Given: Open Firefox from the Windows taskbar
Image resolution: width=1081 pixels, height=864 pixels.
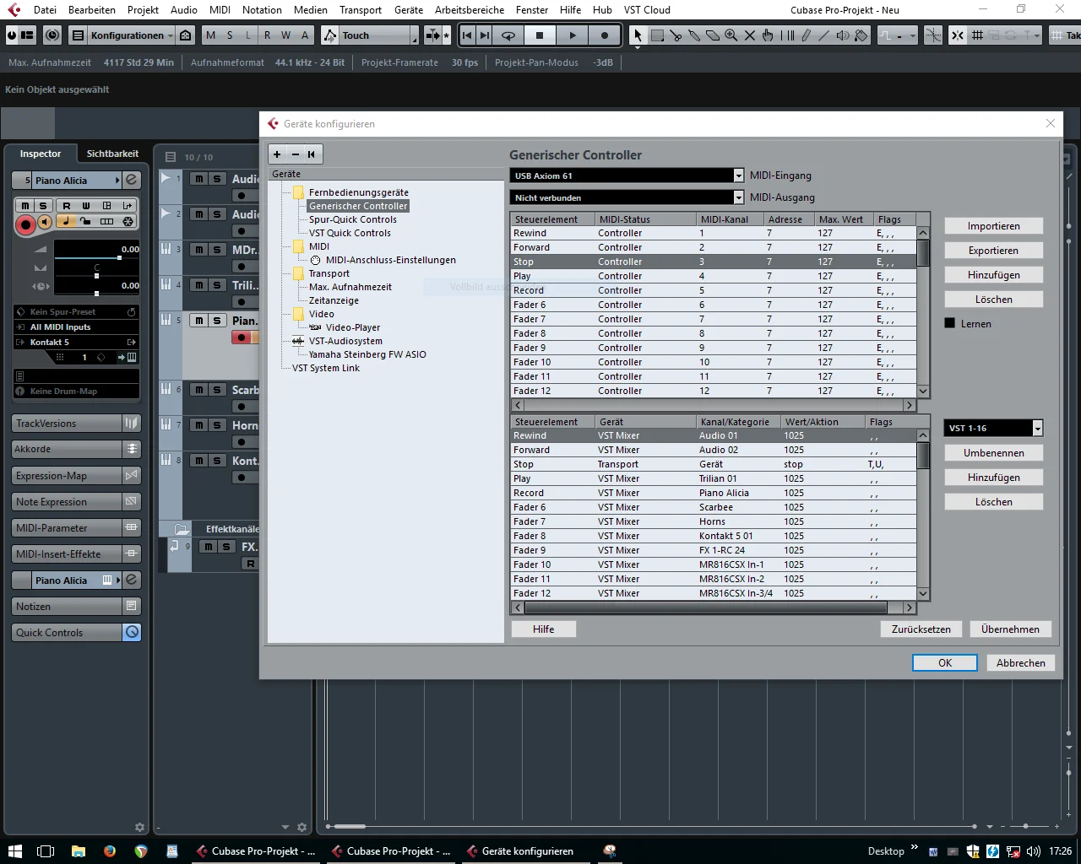Looking at the screenshot, I should point(110,851).
